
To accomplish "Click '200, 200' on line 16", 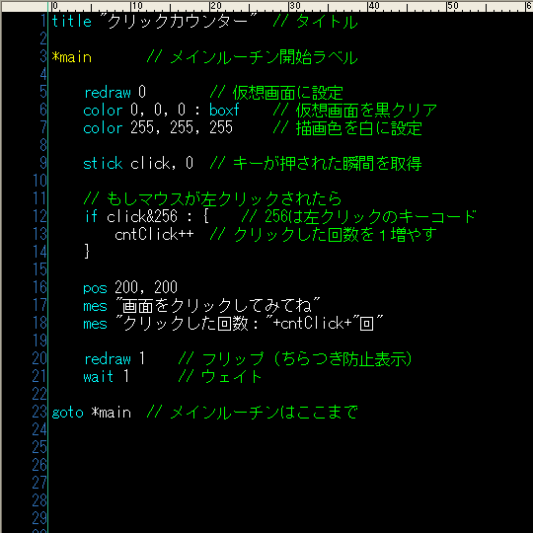I will (x=146, y=287).
